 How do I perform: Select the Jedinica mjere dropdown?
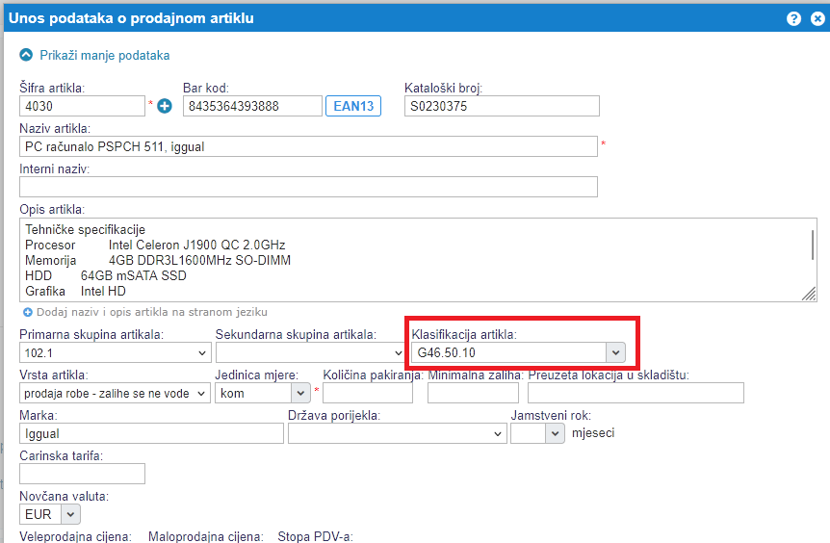[262, 393]
